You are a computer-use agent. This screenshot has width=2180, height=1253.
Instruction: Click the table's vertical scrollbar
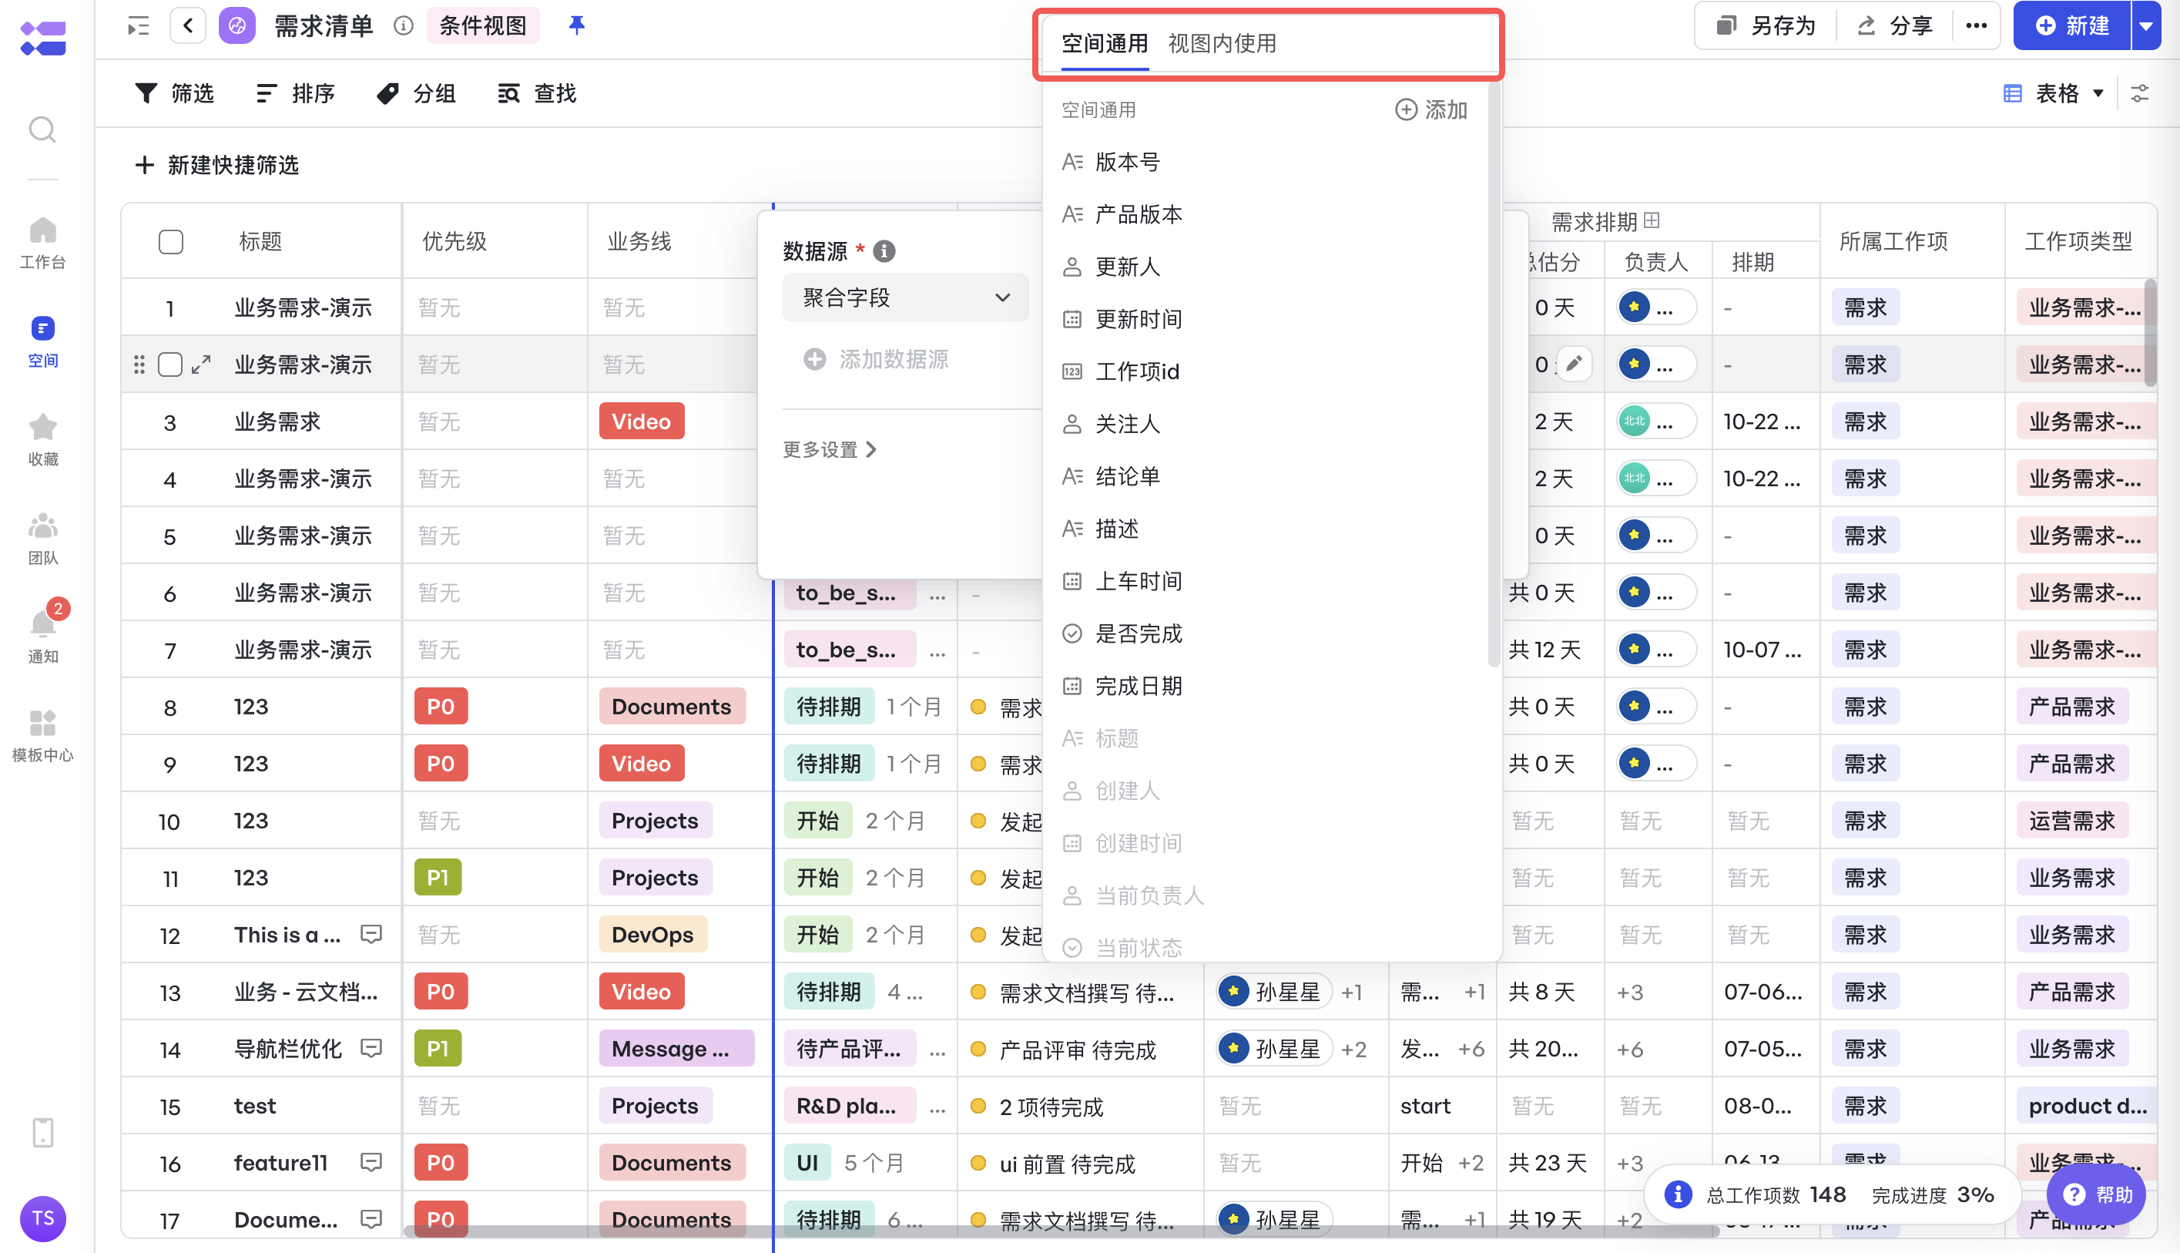(x=2151, y=332)
